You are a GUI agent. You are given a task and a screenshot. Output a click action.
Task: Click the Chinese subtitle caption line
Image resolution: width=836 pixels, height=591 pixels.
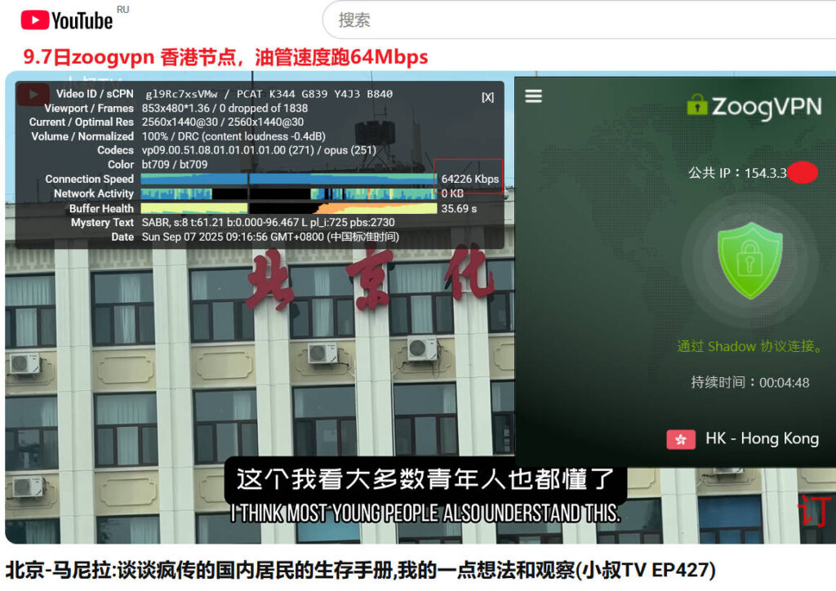point(425,479)
